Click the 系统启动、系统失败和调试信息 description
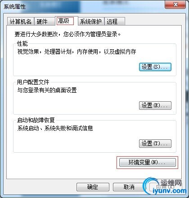 pyautogui.click(x=55, y=128)
